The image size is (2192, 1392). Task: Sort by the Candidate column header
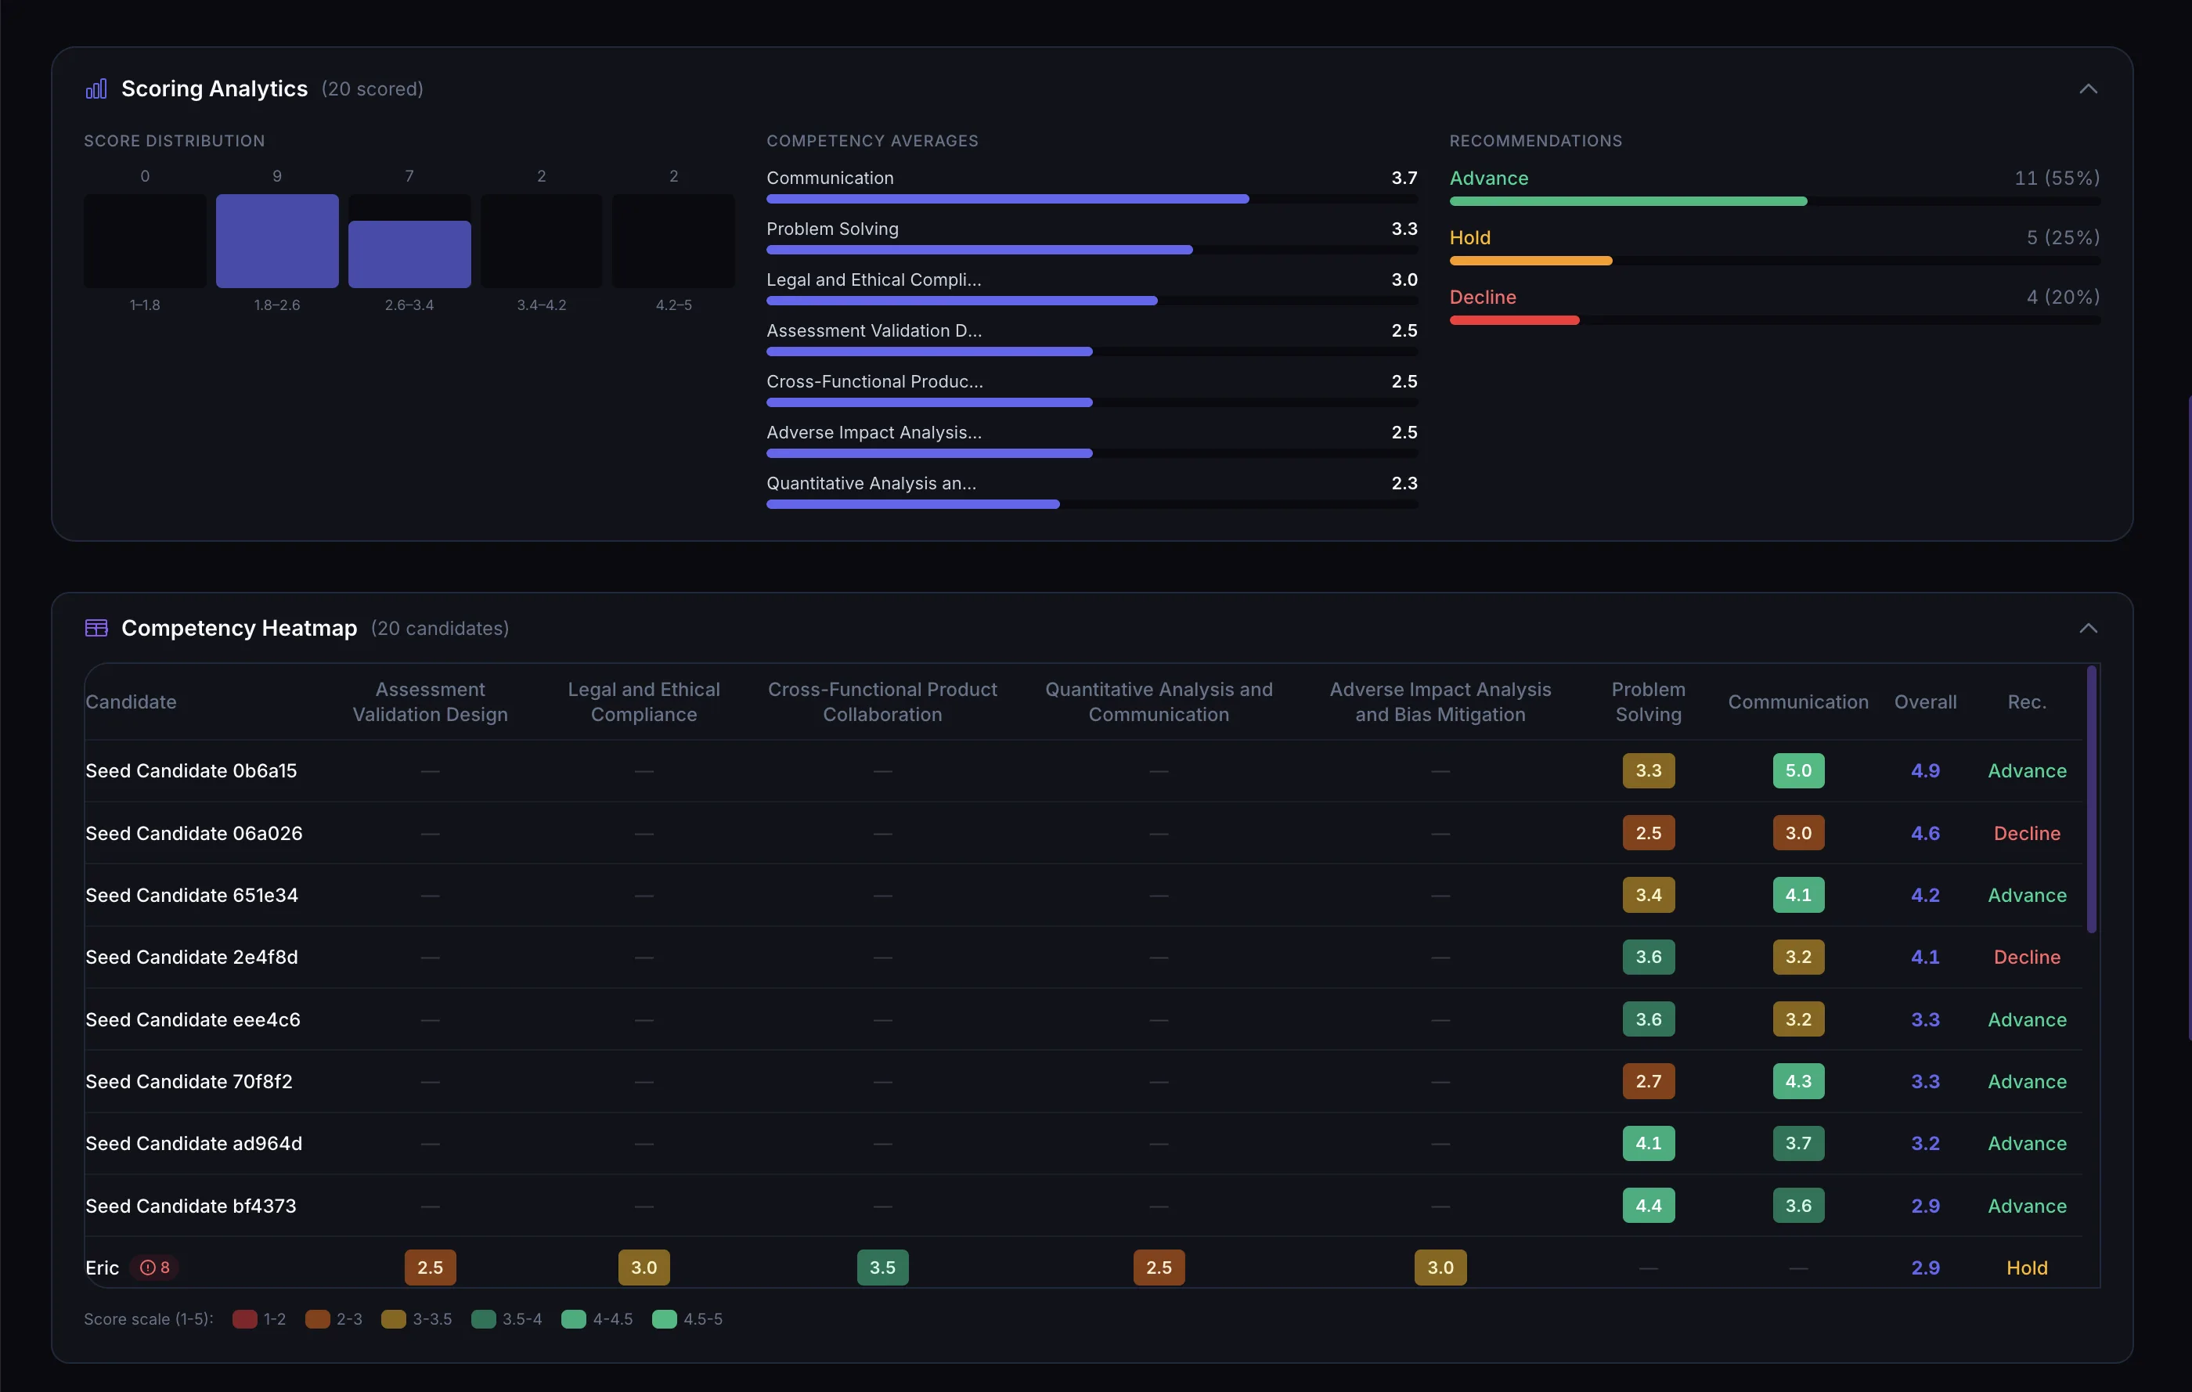[130, 702]
